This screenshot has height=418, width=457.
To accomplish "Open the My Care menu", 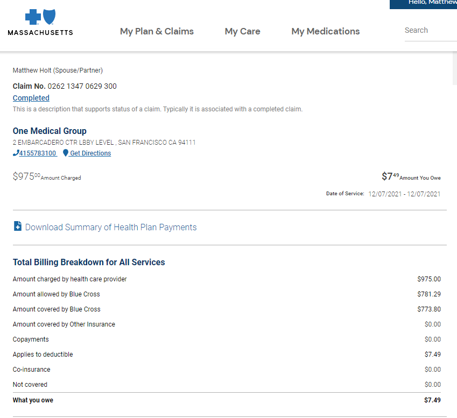I will tap(242, 31).
